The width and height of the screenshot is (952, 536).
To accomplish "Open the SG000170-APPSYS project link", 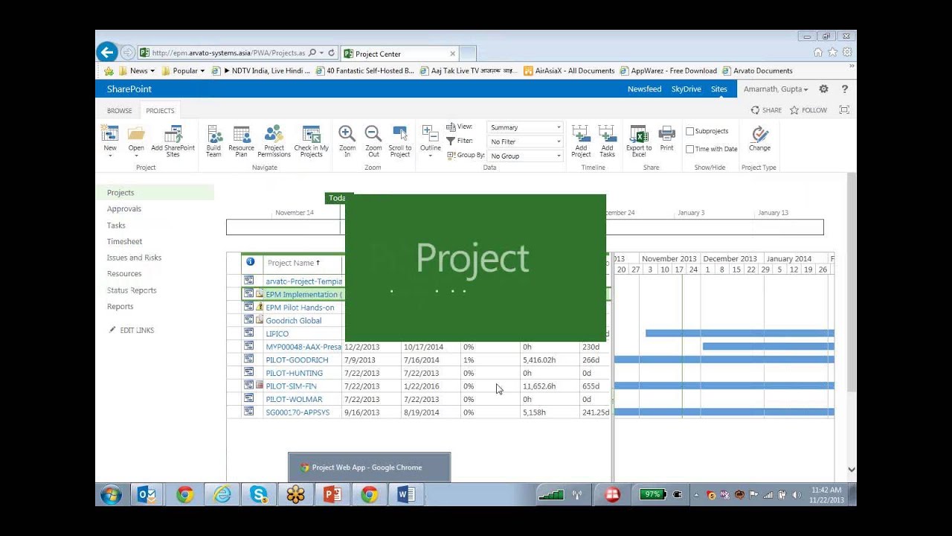I will tap(297, 412).
